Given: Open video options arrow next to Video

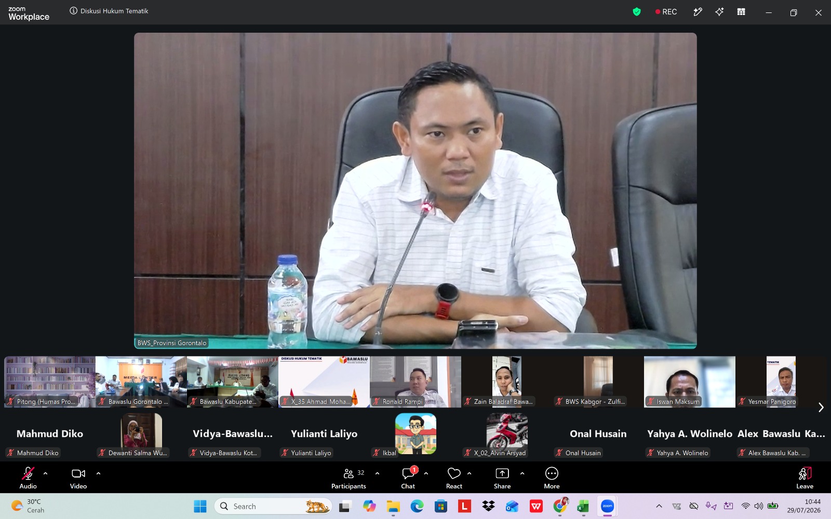Looking at the screenshot, I should 98,473.
